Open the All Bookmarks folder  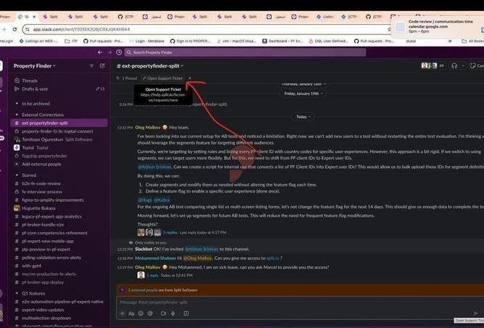click(472, 41)
